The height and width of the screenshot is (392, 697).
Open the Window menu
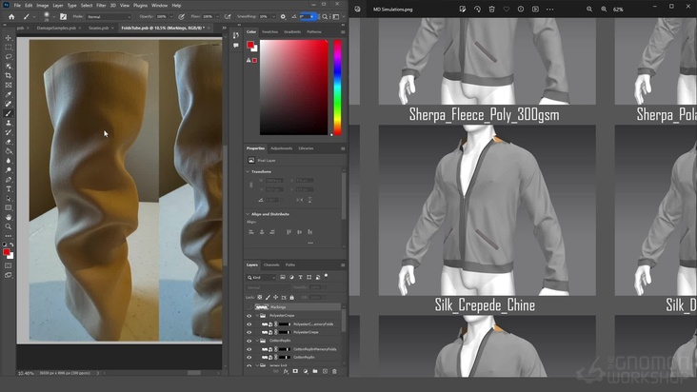[159, 6]
